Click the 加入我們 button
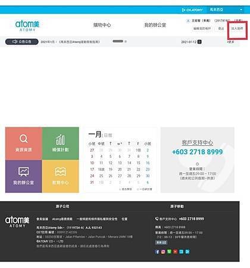This screenshot has height=268, width=250. 237,29
